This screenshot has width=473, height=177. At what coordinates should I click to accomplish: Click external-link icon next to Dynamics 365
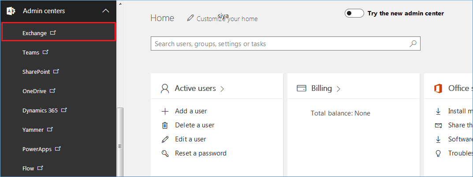pos(63,110)
